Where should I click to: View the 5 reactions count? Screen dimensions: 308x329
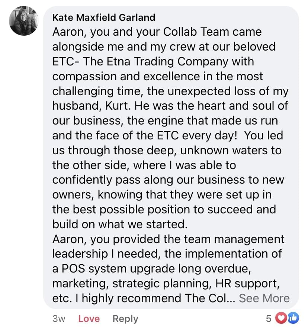coord(268,318)
